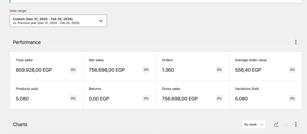
Task: Select the Products sold card
Action: point(46,95)
